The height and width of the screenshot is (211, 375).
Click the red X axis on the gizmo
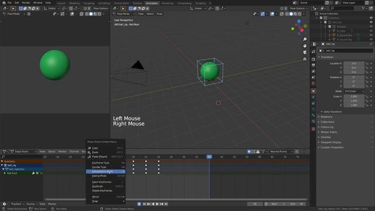click(302, 30)
